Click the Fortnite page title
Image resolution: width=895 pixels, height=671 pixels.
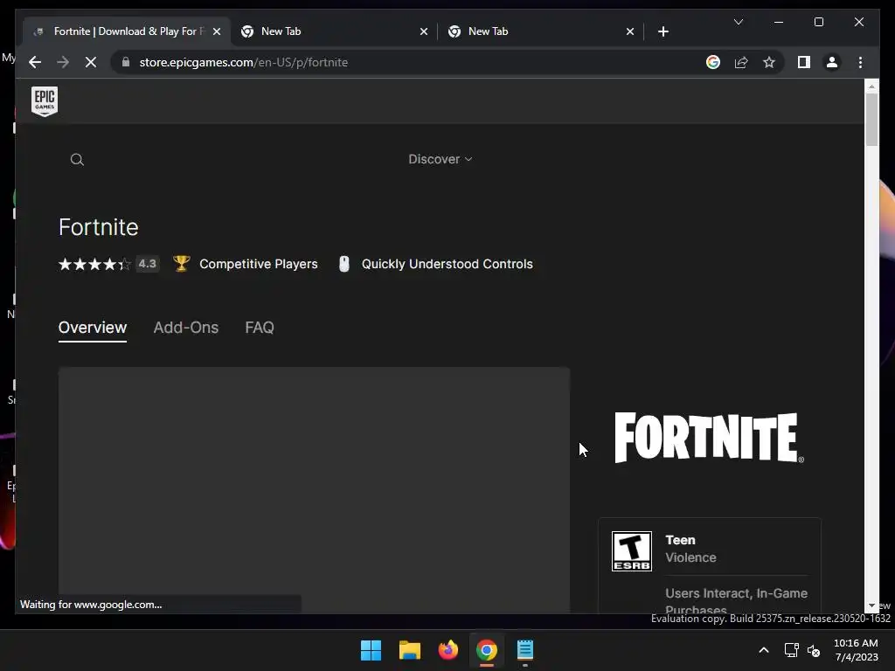[x=98, y=227]
